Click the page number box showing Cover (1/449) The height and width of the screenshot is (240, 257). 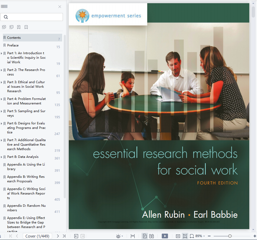tap(37, 236)
